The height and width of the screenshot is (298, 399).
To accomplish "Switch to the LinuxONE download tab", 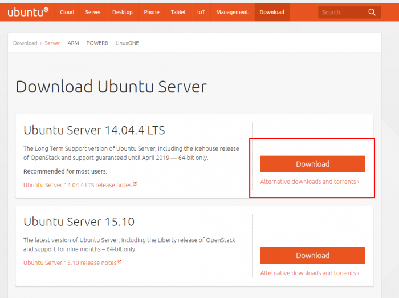I will (x=127, y=43).
